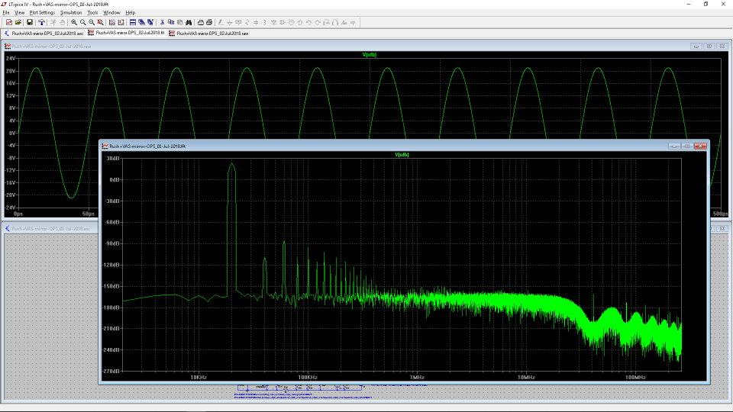
Task: Place a diode component tool
Action: click(273, 22)
